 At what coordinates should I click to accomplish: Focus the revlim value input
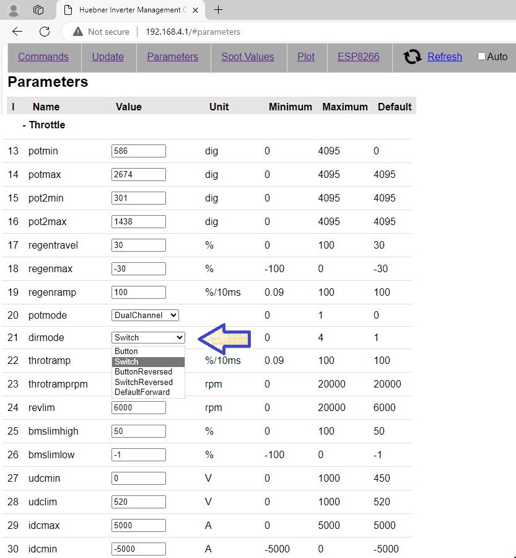pos(138,407)
